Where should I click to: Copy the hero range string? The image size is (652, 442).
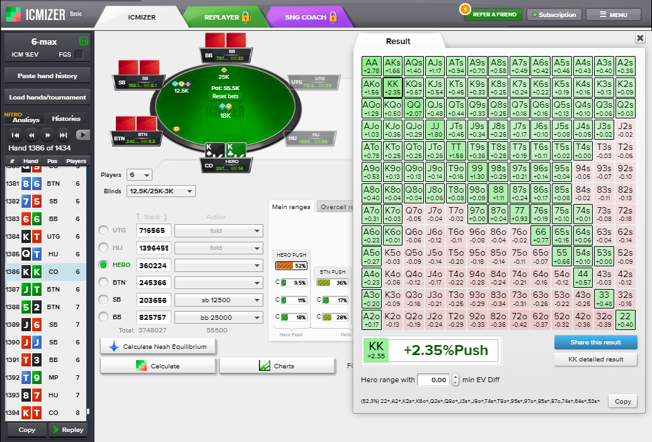pyautogui.click(x=622, y=401)
